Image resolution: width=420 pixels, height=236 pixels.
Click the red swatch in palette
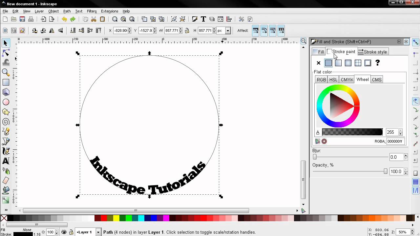click(104, 218)
